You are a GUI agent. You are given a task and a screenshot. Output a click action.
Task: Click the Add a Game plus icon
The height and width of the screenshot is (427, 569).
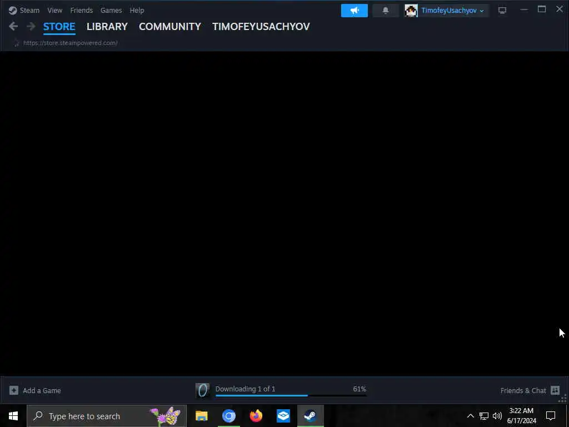14,390
